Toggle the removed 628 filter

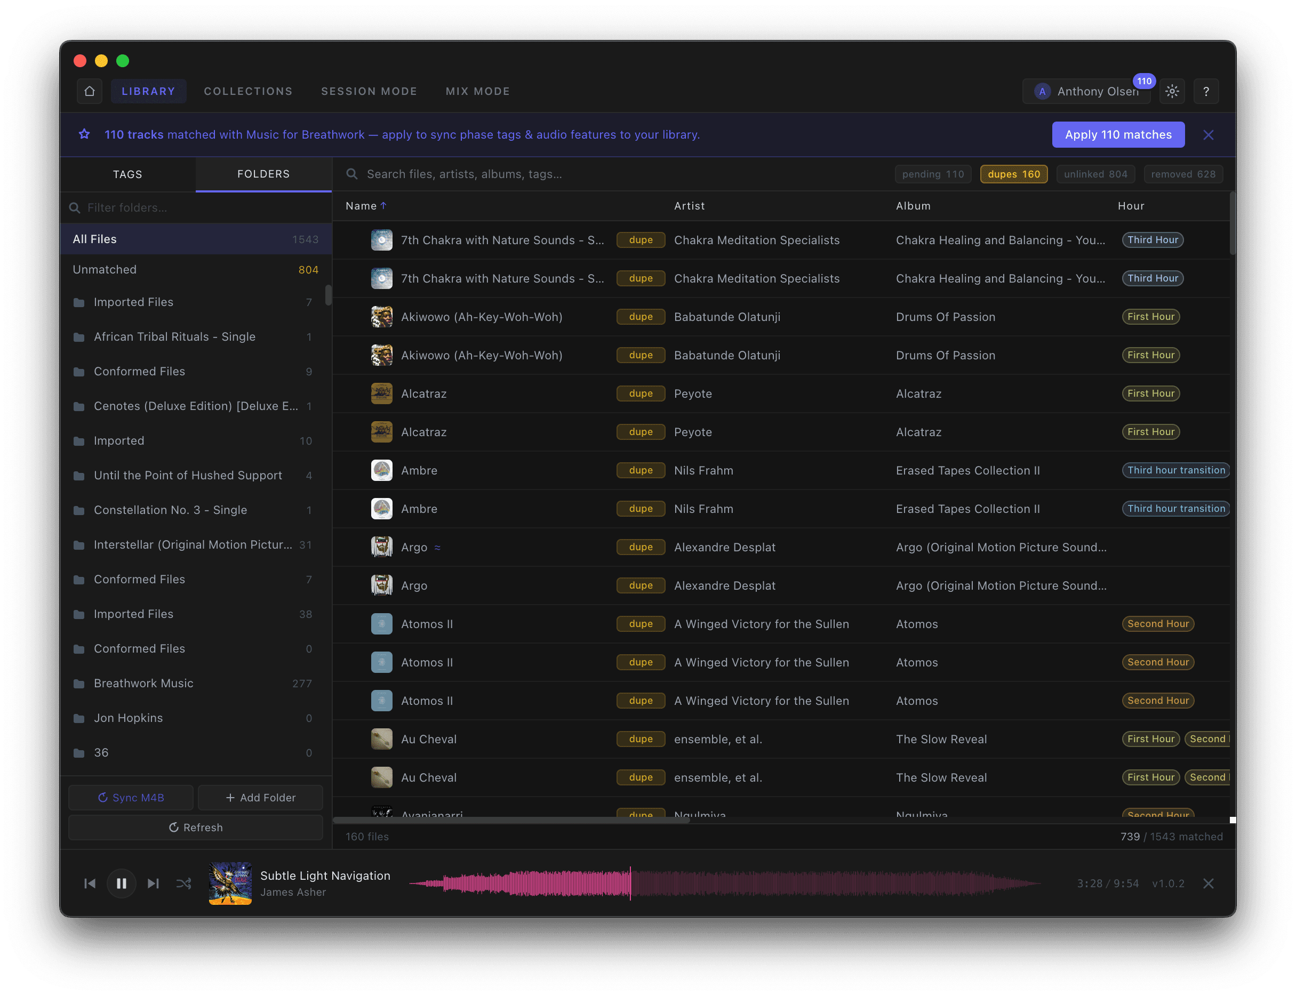tap(1183, 174)
